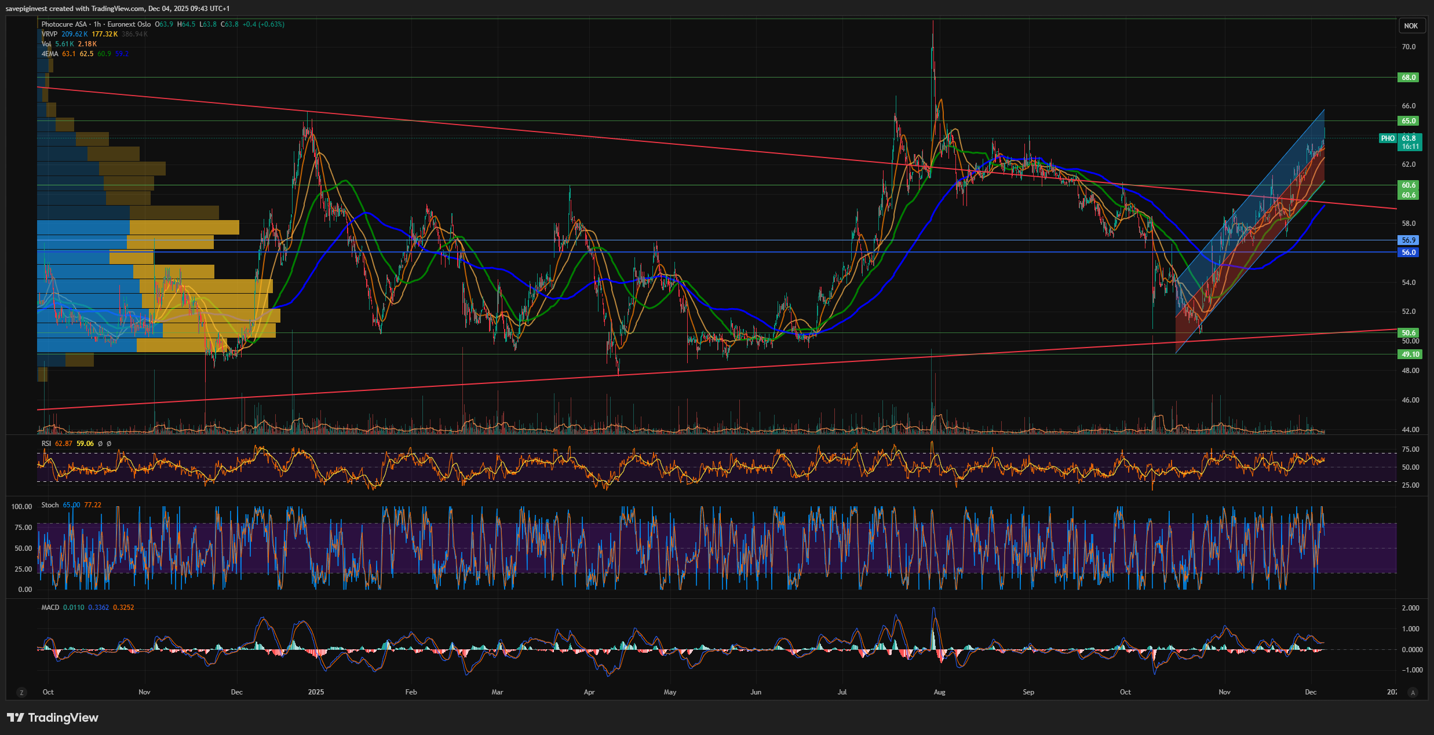This screenshot has height=735, width=1434.
Task: Expand the RSI indicator legend
Action: [x=46, y=444]
